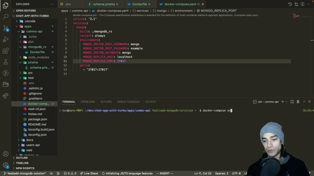Image resolution: width=314 pixels, height=176 pixels.
Task: Close the terminal panel
Action: tap(310, 102)
